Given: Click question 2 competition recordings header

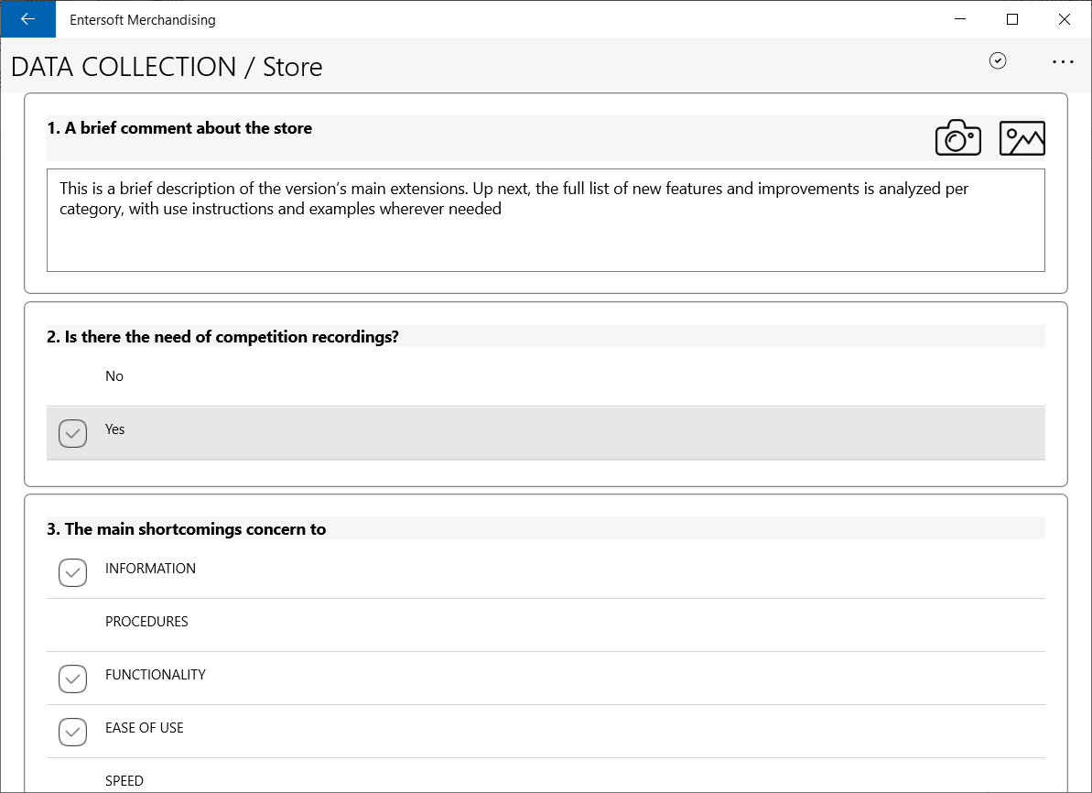Looking at the screenshot, I should 222,337.
